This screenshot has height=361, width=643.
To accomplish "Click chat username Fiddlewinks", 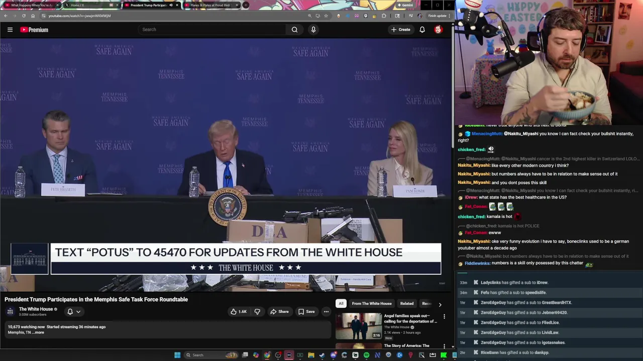I will [477, 263].
